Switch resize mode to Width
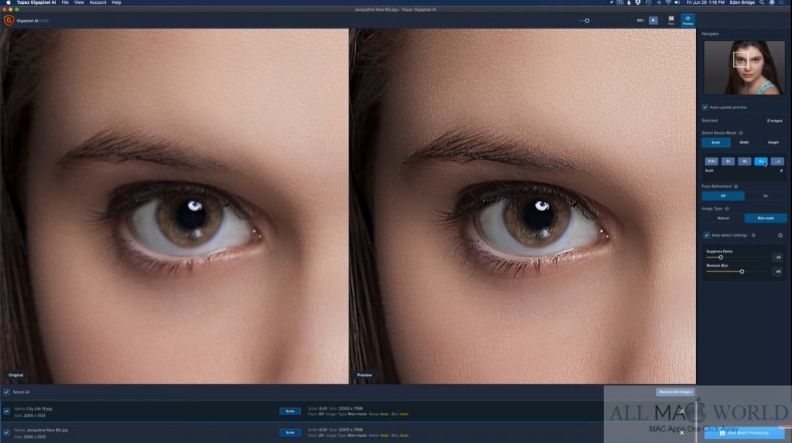792x443 pixels. (x=744, y=142)
